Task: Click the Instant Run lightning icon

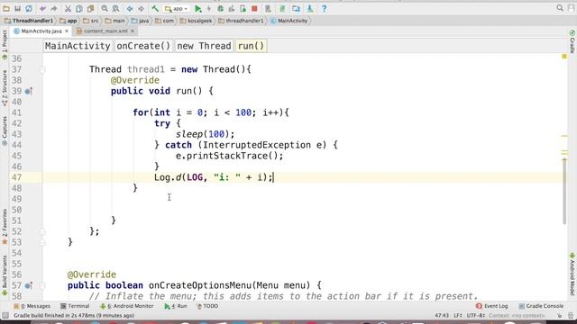Action: pos(209,8)
